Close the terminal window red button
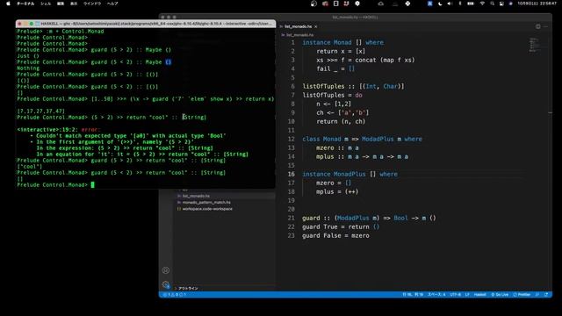This screenshot has width=562, height=316. 19,24
